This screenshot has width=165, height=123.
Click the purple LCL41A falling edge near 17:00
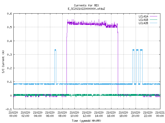pyautogui.click(x=118, y=63)
